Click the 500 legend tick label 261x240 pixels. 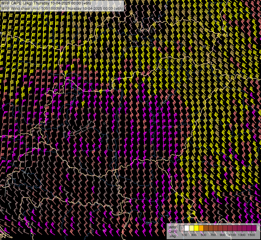click(203, 235)
